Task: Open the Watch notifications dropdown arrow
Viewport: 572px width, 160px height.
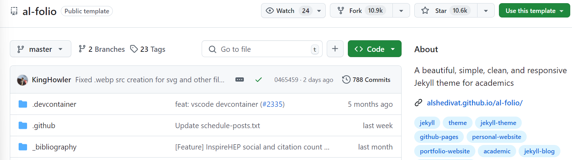Action: tap(319, 11)
